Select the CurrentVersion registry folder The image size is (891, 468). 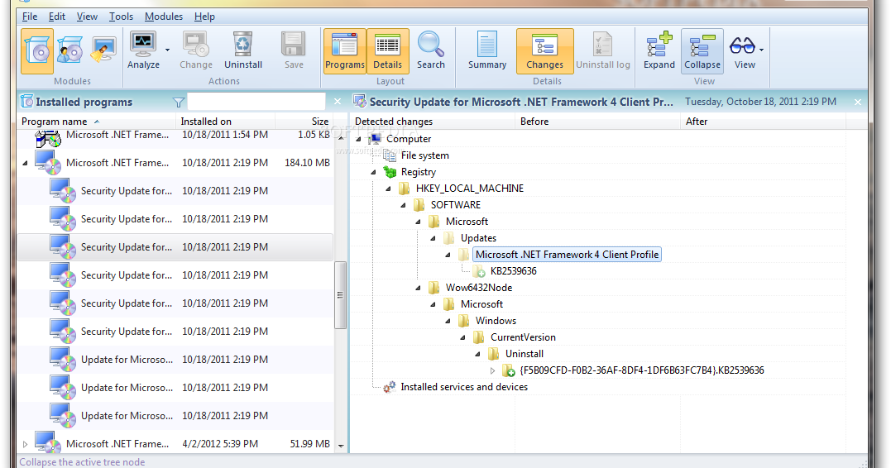523,337
